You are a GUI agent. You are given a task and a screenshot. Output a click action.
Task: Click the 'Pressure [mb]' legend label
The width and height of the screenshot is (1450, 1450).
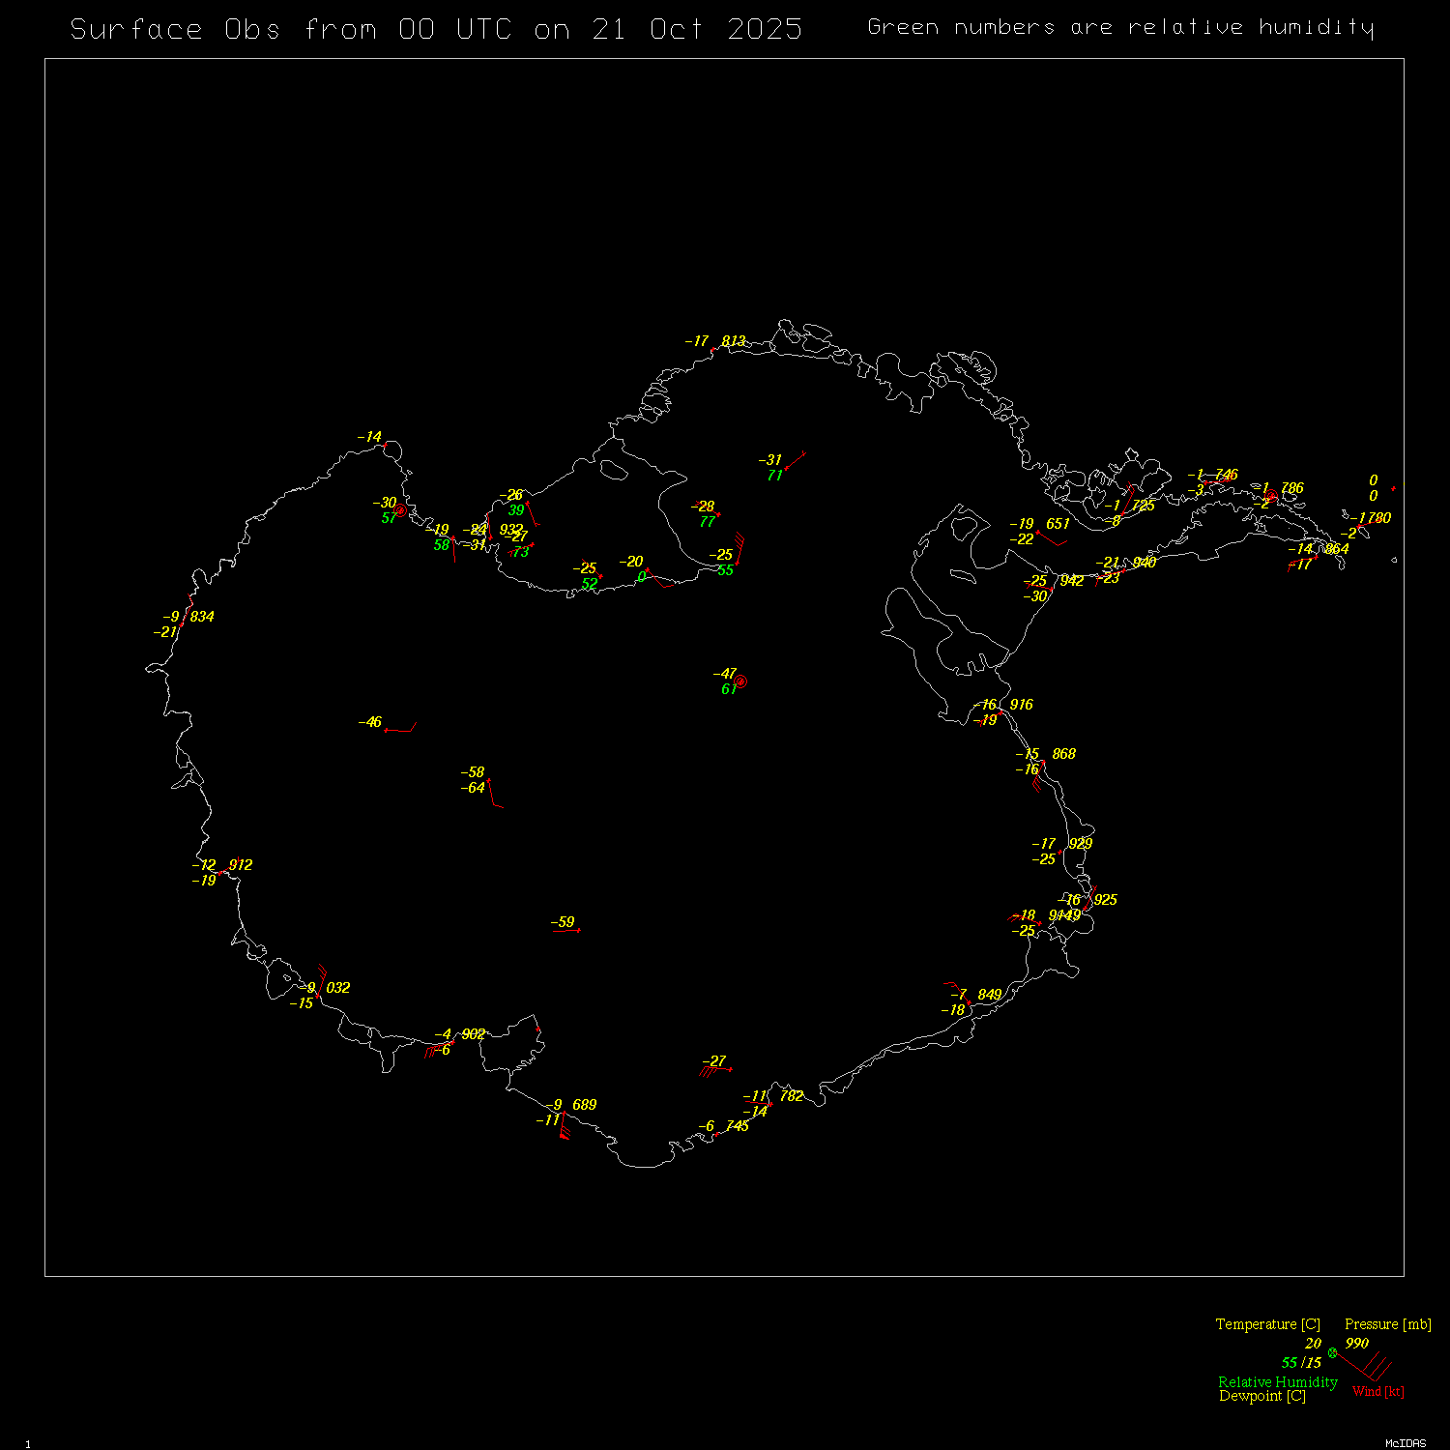click(1387, 1324)
